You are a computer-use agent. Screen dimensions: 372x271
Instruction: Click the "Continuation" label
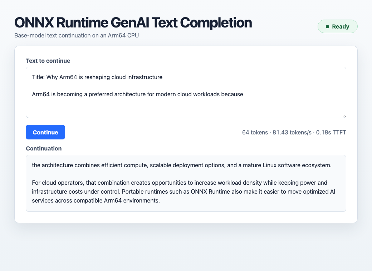[44, 148]
